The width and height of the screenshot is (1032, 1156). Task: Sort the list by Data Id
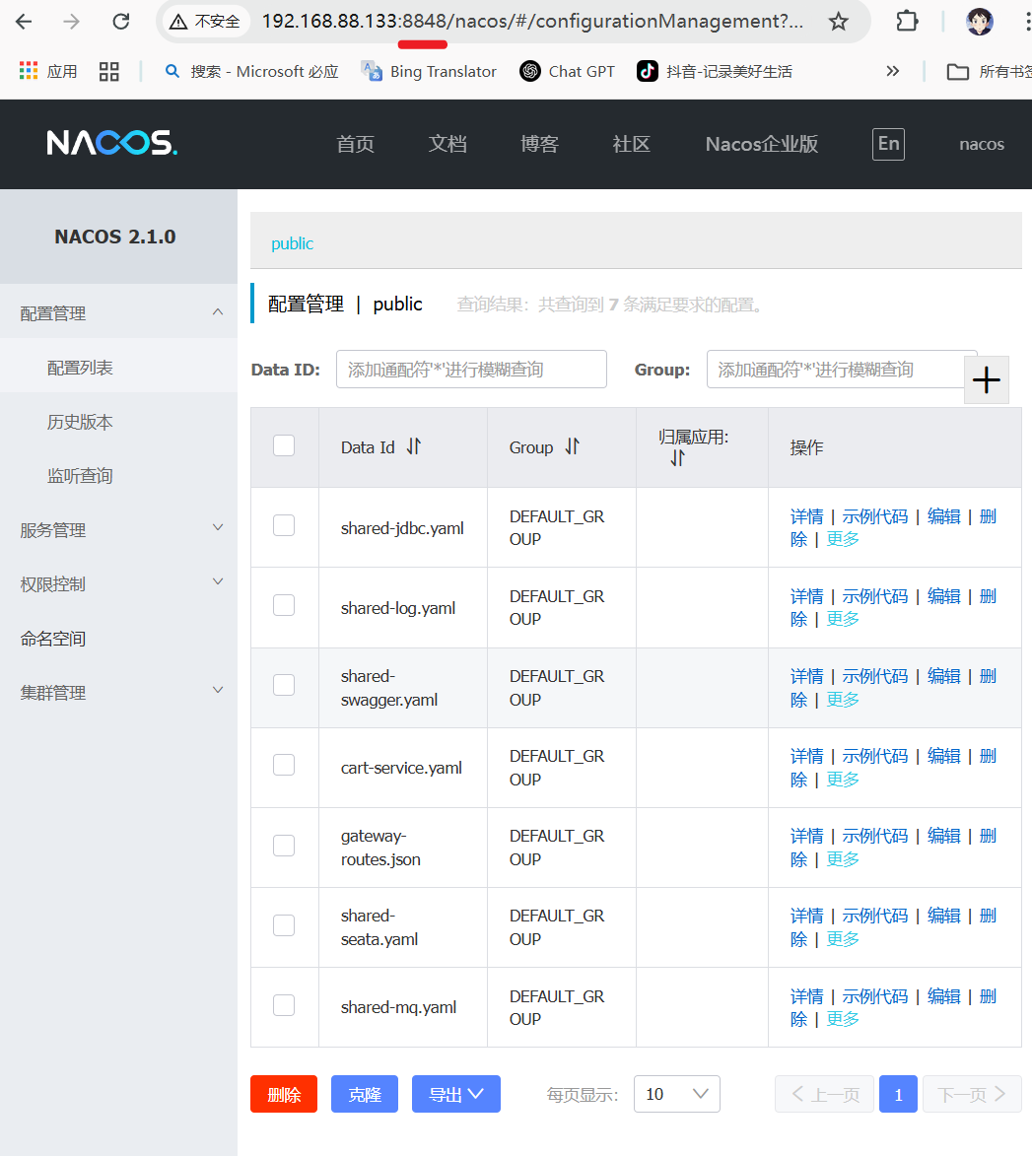pos(413,446)
